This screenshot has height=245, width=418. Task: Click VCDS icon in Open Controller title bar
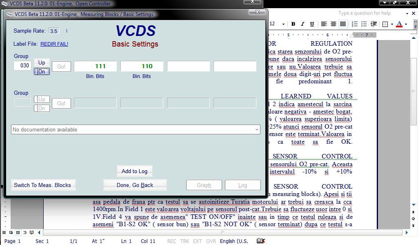coord(4,3)
